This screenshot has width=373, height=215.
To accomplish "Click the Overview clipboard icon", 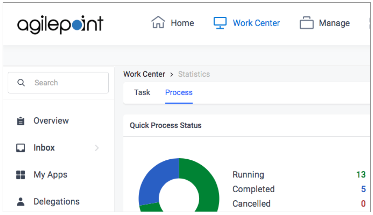I will point(21,121).
